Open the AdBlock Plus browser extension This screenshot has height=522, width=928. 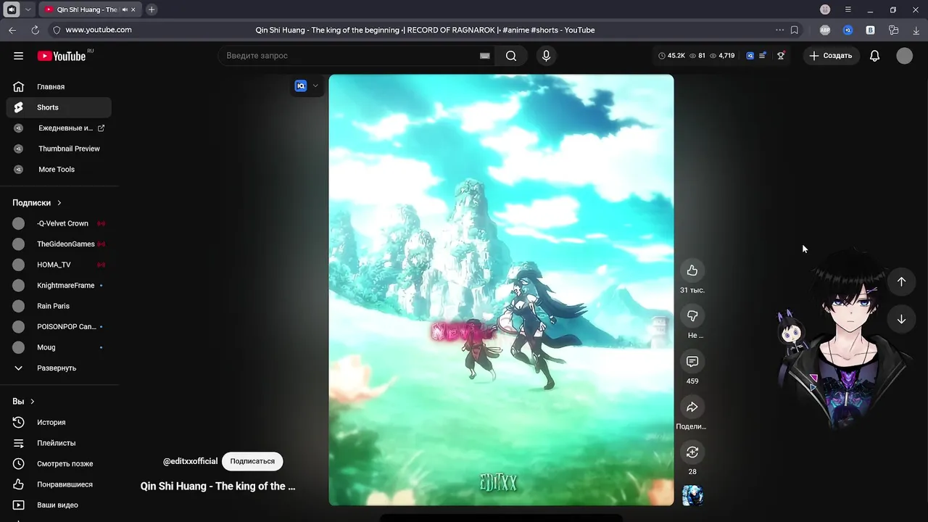tap(825, 30)
